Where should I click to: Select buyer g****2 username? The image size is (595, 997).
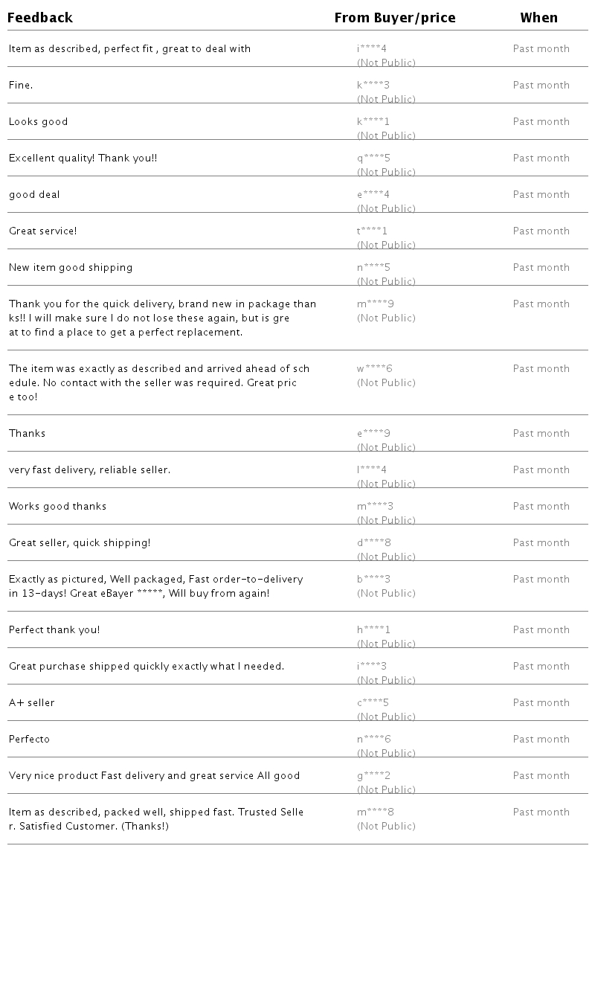373,776
